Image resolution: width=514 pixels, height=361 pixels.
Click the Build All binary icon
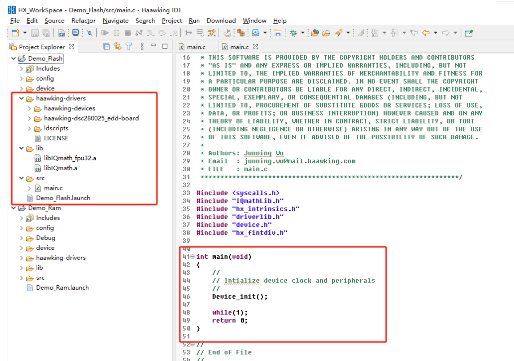[62, 33]
